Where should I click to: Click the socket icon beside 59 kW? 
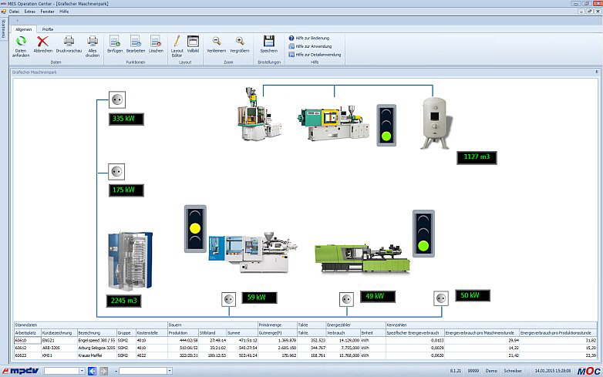pyautogui.click(x=228, y=299)
